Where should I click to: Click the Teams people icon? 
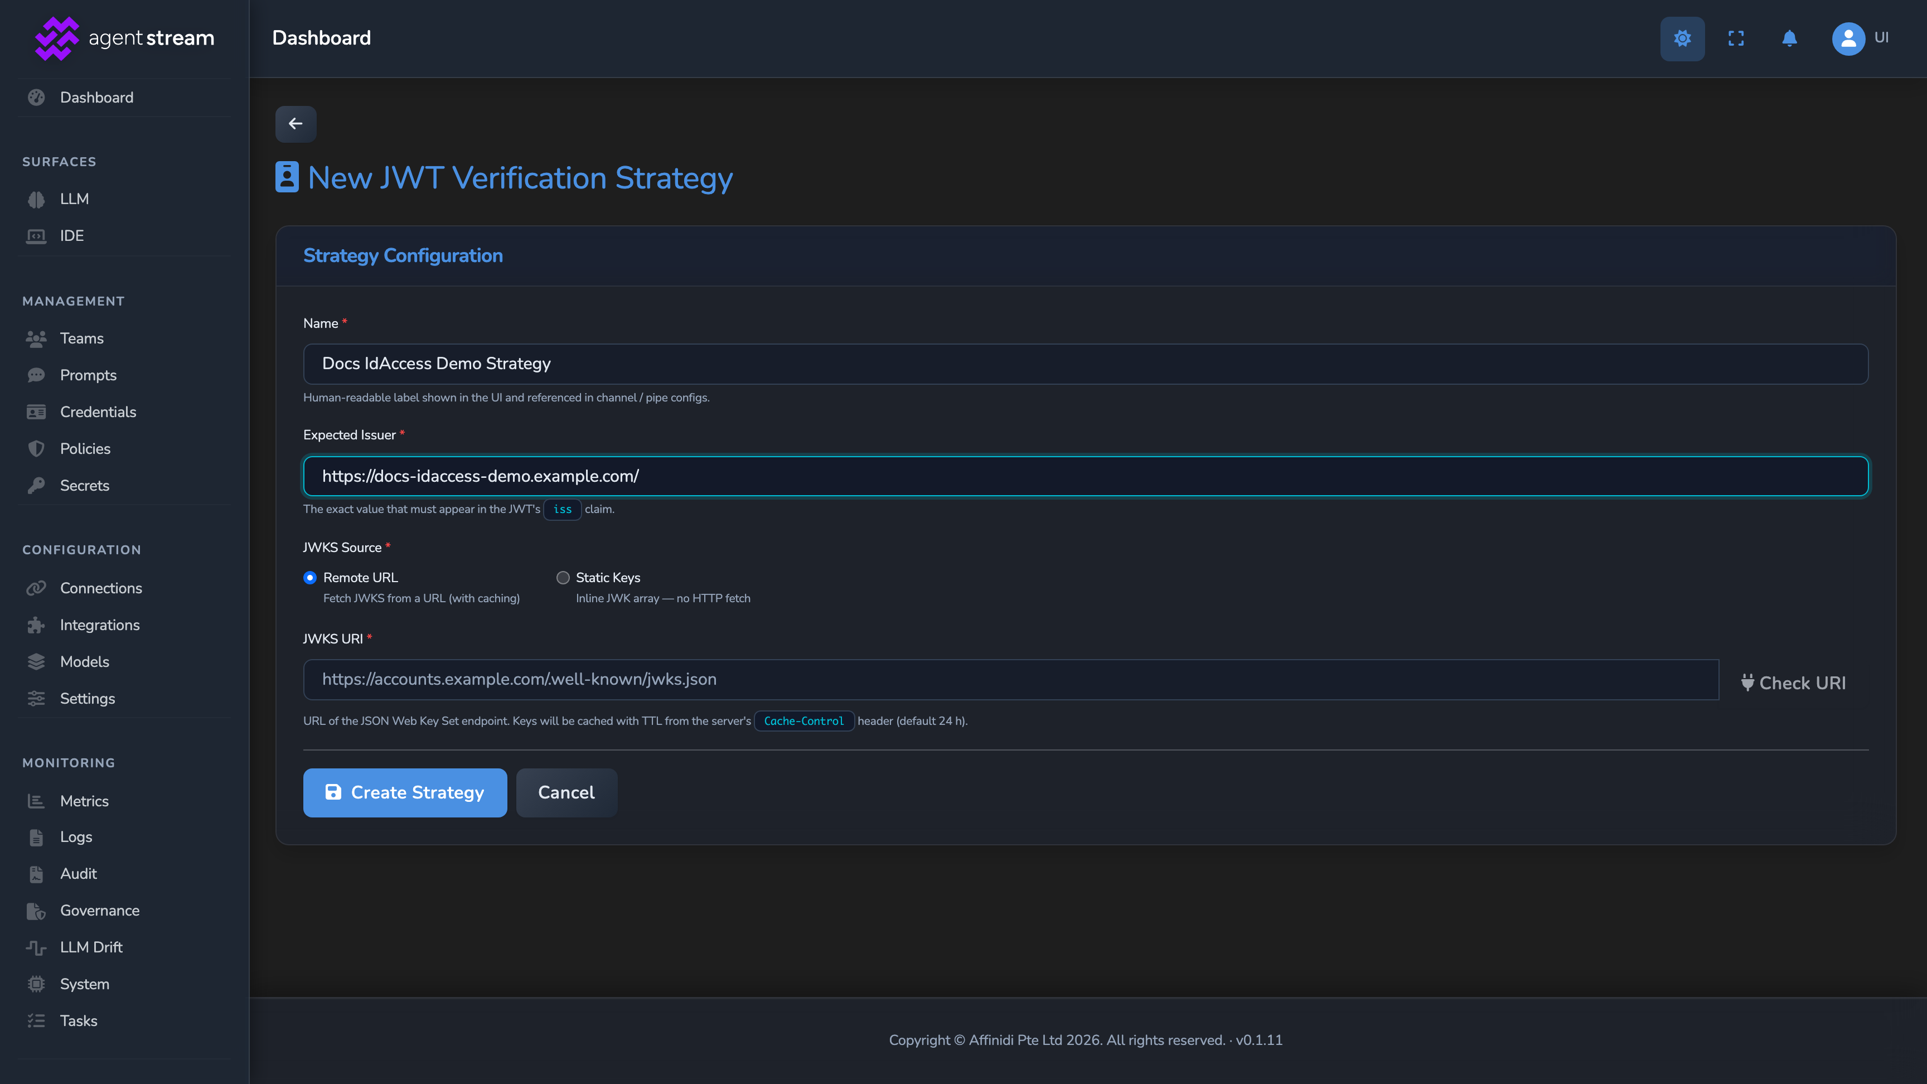[36, 339]
